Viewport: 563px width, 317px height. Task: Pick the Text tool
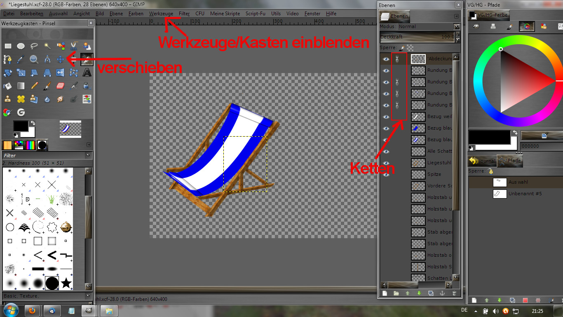coord(87,73)
